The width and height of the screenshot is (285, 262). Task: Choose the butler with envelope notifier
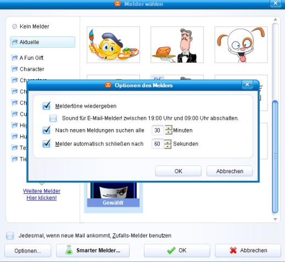click(x=177, y=44)
